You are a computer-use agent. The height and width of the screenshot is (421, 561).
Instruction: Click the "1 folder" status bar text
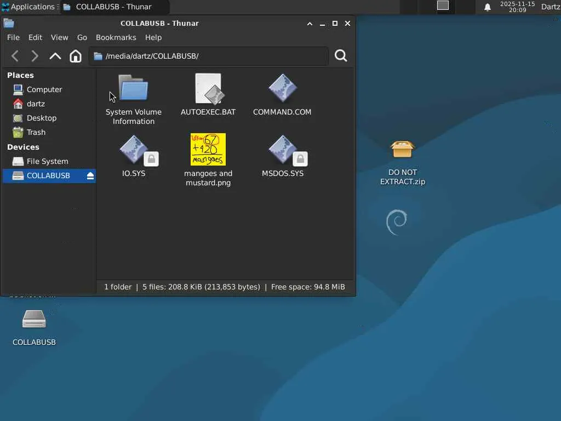pyautogui.click(x=118, y=287)
